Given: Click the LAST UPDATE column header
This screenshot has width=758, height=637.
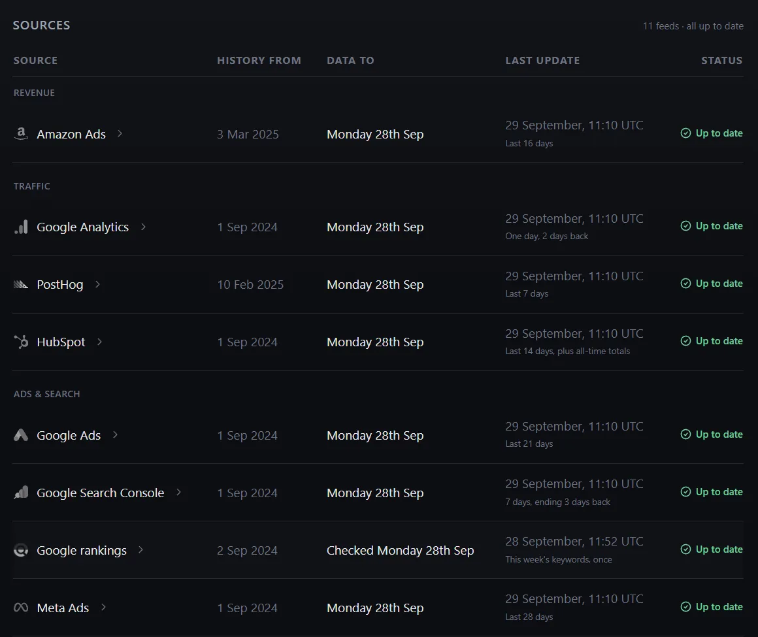Looking at the screenshot, I should point(542,60).
